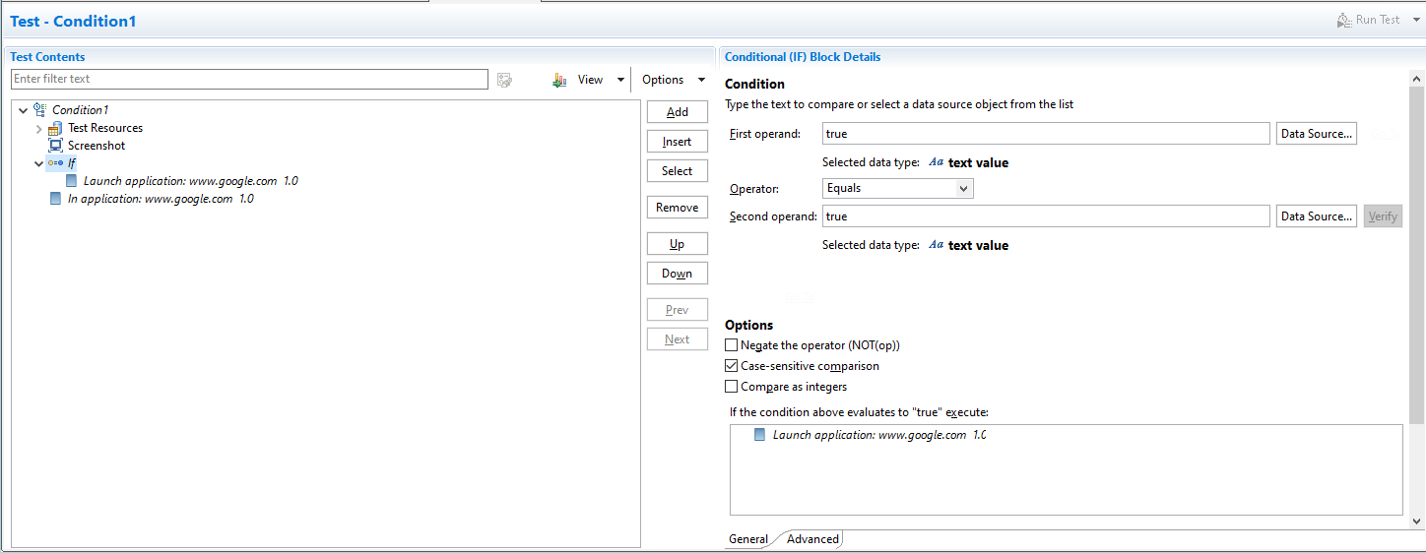
Task: Select the Screenshot tree item
Action: tap(97, 146)
